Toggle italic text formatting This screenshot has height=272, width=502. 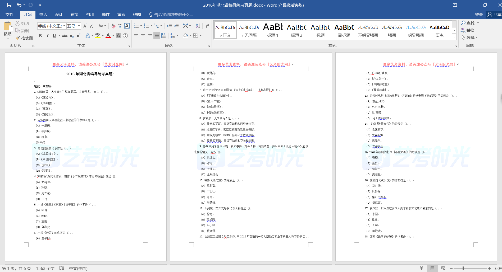pyautogui.click(x=47, y=36)
